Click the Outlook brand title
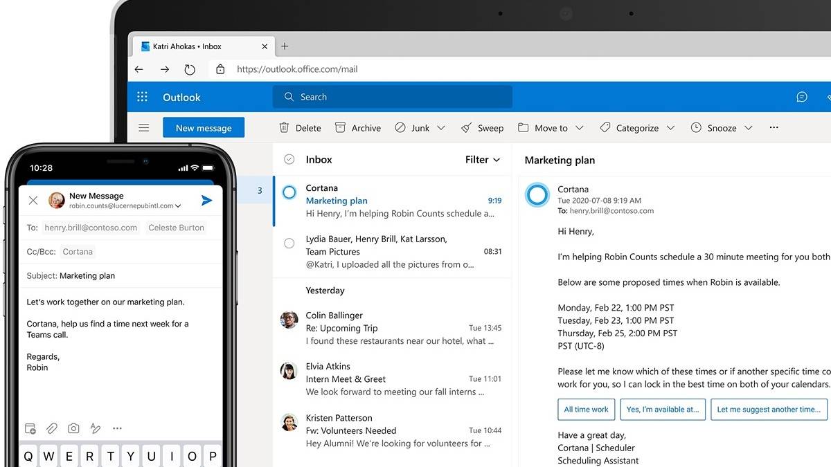Viewport: 831px width, 467px height. tap(181, 98)
